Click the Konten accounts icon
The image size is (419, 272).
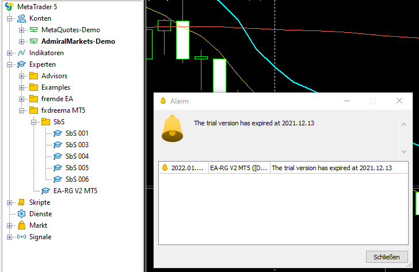click(x=22, y=18)
